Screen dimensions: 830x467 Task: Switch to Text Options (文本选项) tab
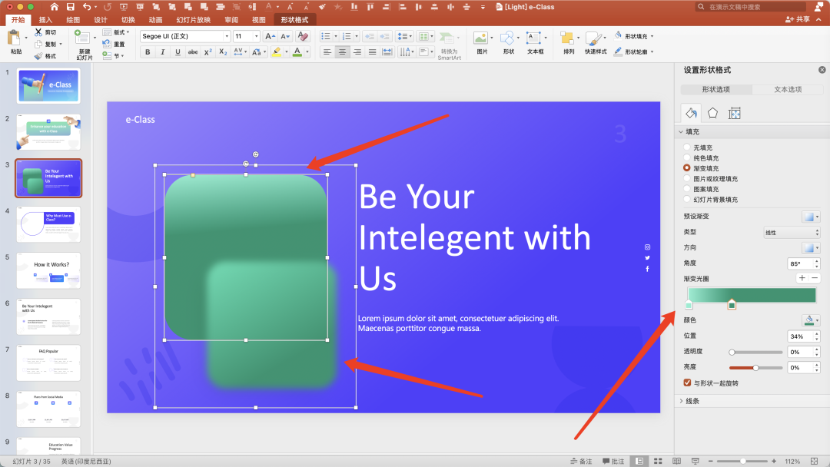[x=788, y=89]
